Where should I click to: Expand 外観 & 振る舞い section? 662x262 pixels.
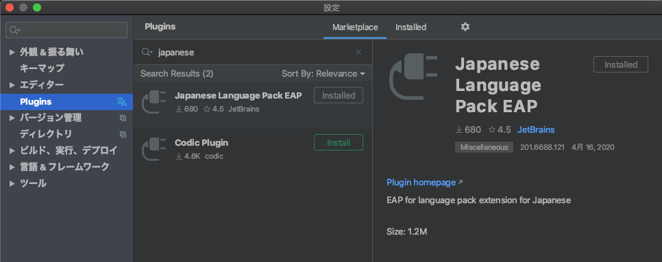(12, 52)
